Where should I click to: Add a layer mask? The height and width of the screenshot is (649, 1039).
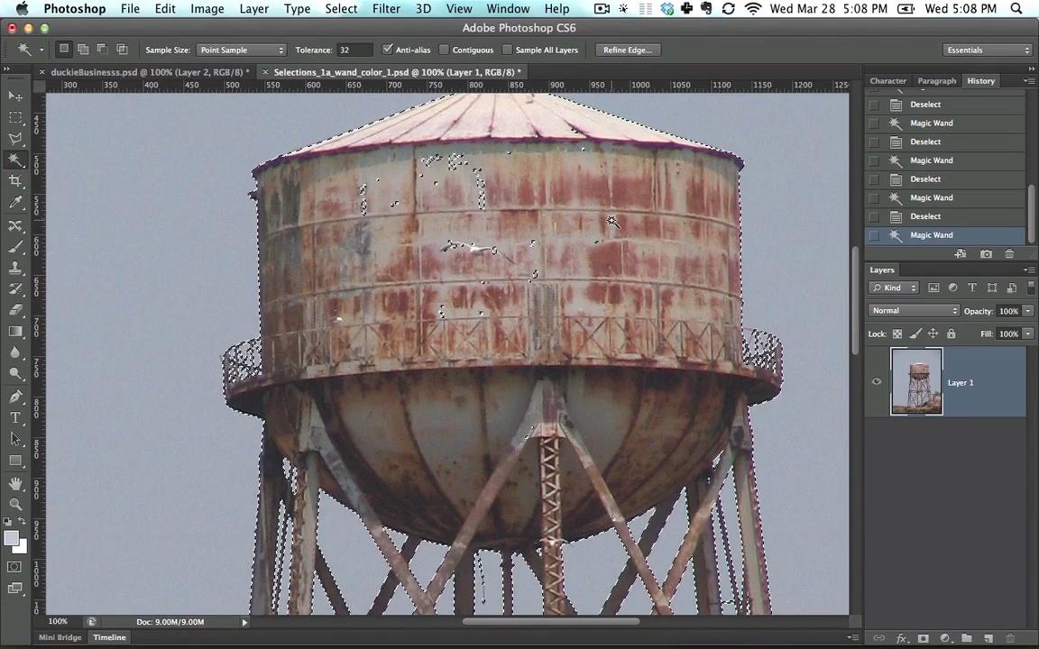tap(923, 638)
